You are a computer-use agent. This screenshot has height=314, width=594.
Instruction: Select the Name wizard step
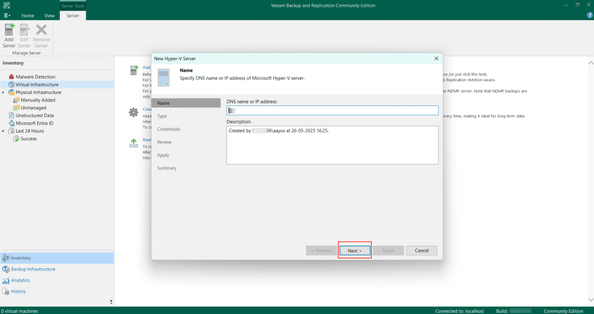coord(186,103)
